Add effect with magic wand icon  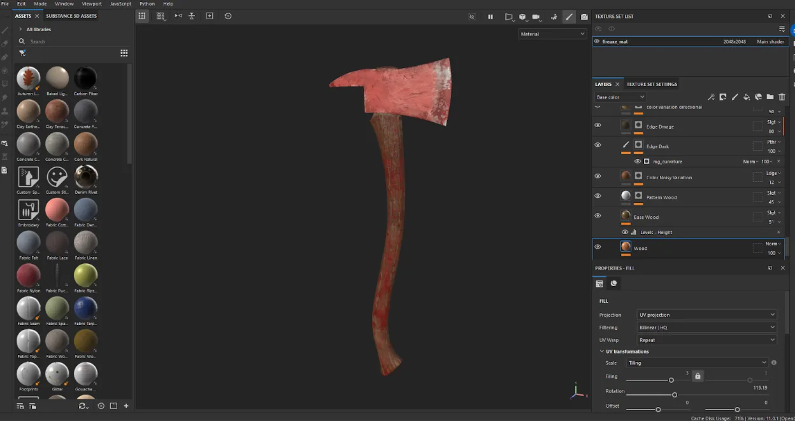click(711, 97)
